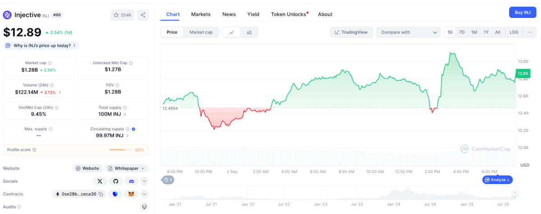Image resolution: width=541 pixels, height=214 pixels.
Task: Open the Token Unlocks tab
Action: click(x=289, y=14)
